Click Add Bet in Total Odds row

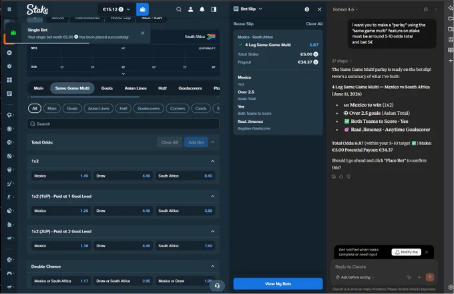[x=196, y=142]
